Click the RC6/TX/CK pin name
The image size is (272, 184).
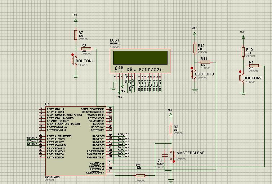(x=98, y=127)
